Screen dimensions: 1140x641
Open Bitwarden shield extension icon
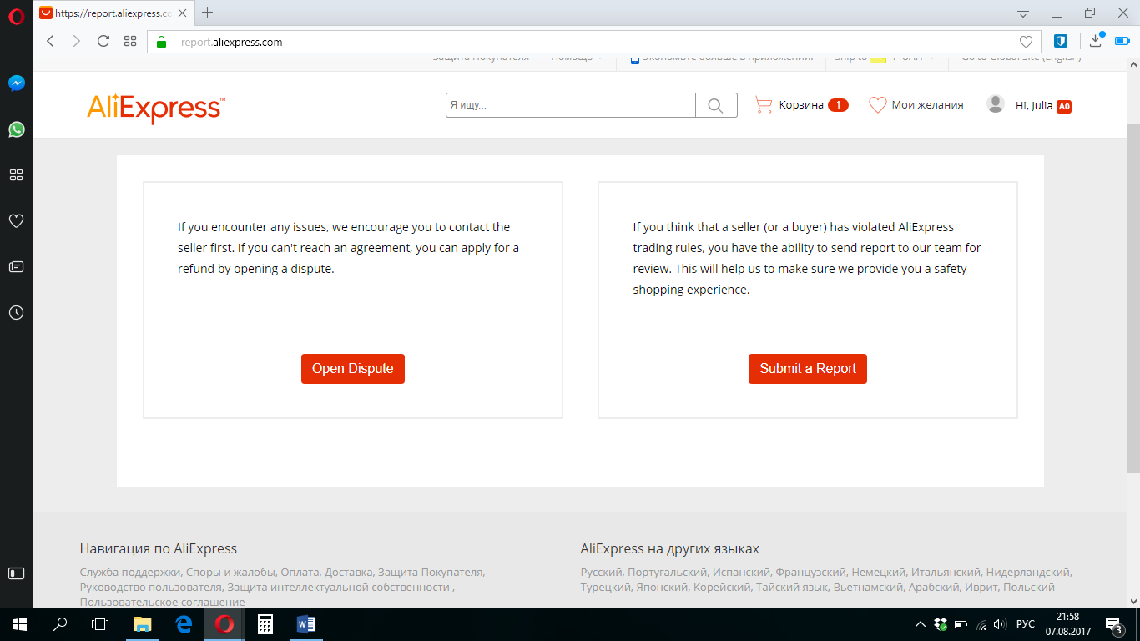tap(1061, 41)
